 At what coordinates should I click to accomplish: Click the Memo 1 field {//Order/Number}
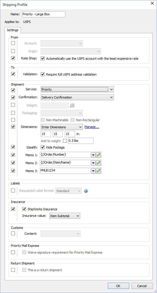click(65, 155)
